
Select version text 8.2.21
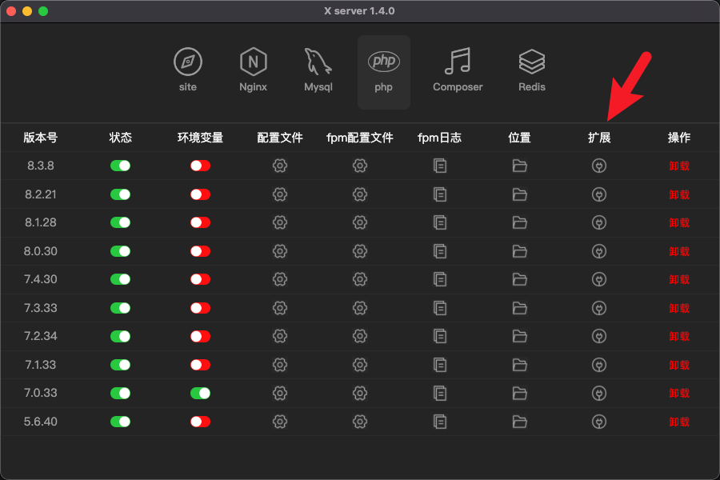click(x=41, y=194)
